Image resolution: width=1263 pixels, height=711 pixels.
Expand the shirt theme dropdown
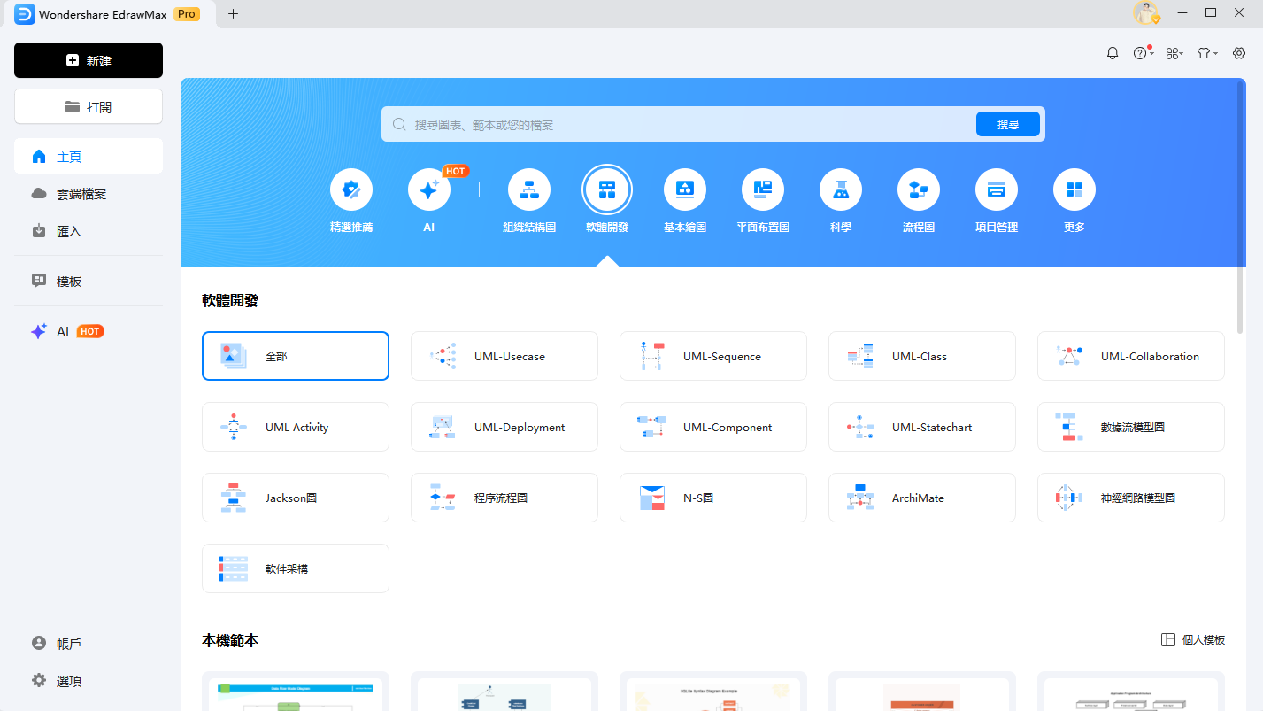pos(1207,53)
